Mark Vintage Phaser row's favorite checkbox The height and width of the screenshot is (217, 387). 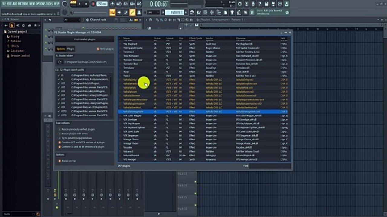click(120, 143)
